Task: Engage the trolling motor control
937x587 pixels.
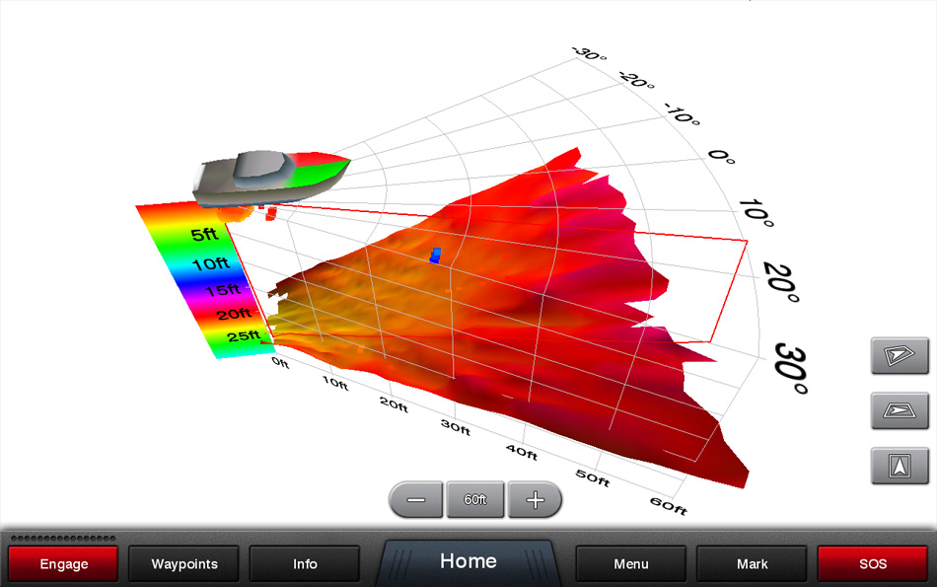Action: (63, 563)
